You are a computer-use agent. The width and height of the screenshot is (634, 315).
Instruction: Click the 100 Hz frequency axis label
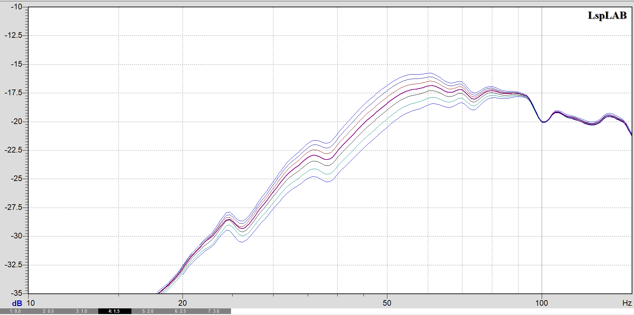click(x=541, y=303)
